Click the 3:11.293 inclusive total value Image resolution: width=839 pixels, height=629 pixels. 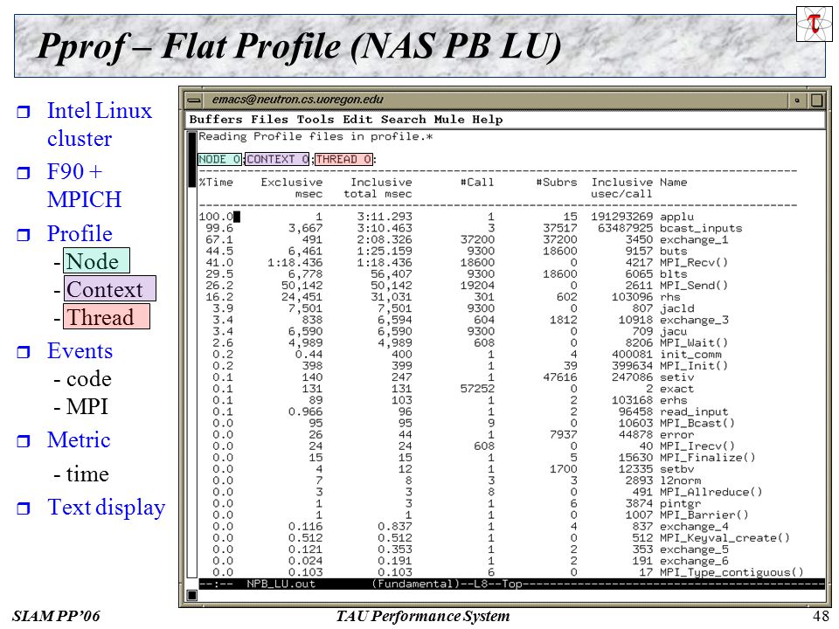click(385, 217)
